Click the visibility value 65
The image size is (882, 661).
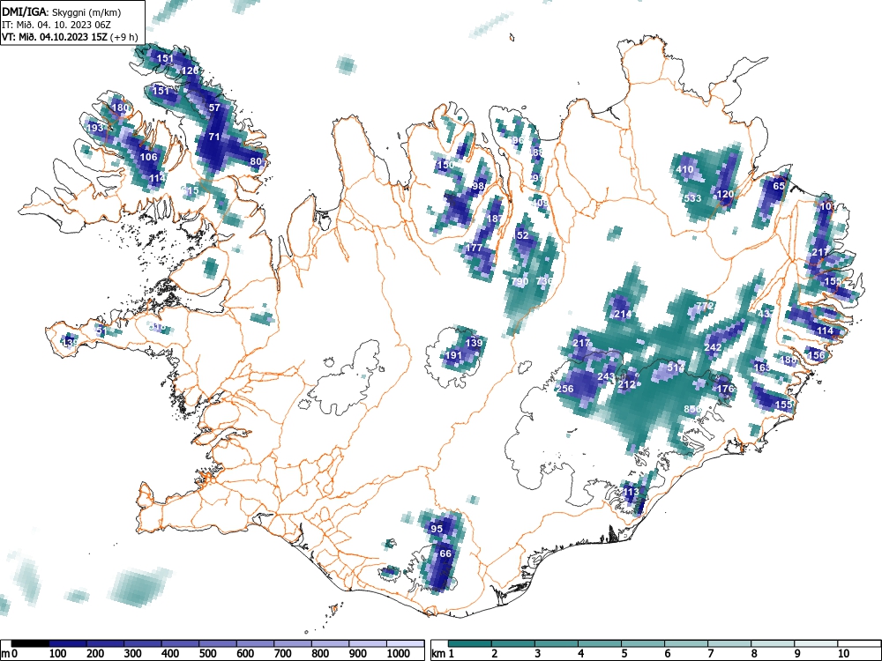[779, 186]
